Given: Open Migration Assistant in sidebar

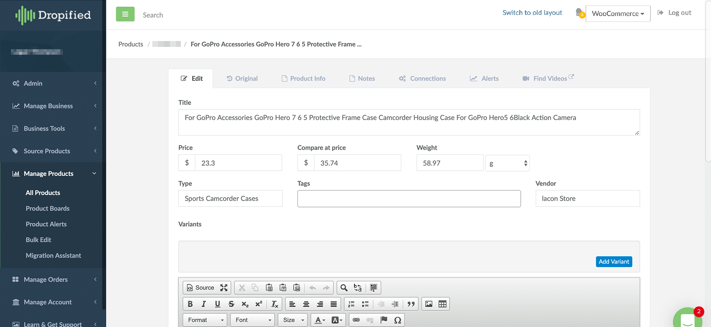Looking at the screenshot, I should (54, 256).
